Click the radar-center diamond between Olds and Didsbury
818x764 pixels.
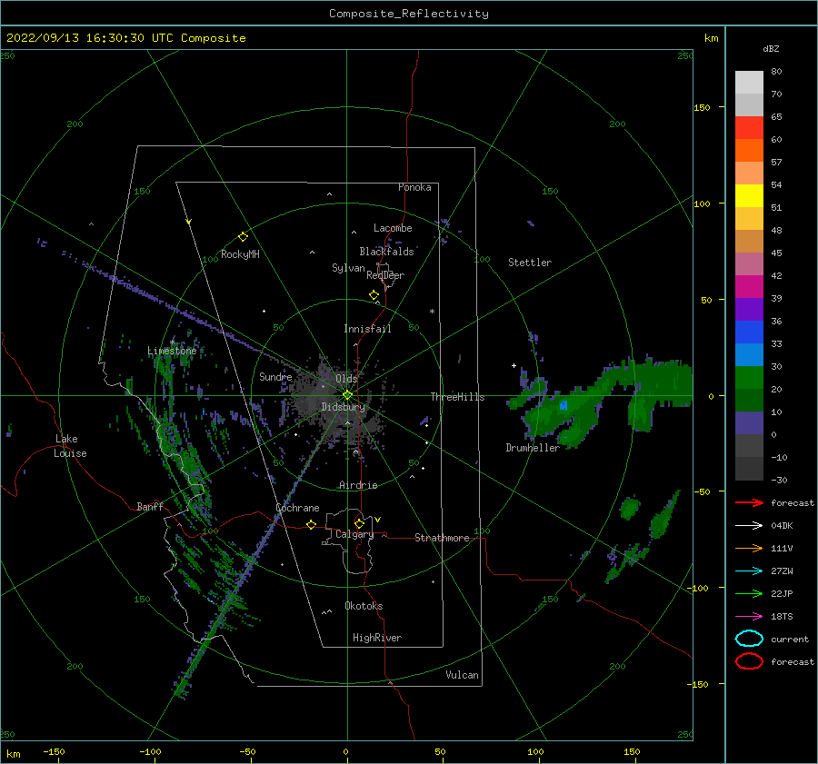[347, 395]
